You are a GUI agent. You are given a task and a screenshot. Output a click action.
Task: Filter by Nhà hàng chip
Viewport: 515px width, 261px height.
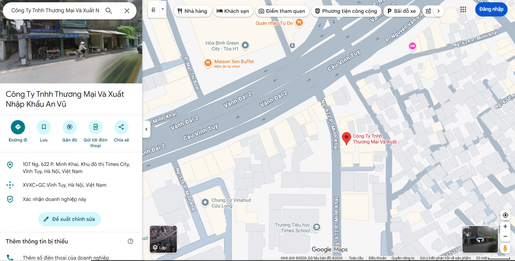(x=192, y=11)
